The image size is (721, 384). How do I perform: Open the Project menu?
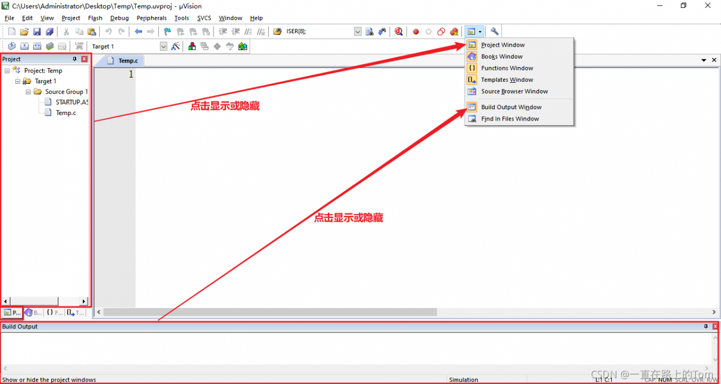[x=71, y=18]
